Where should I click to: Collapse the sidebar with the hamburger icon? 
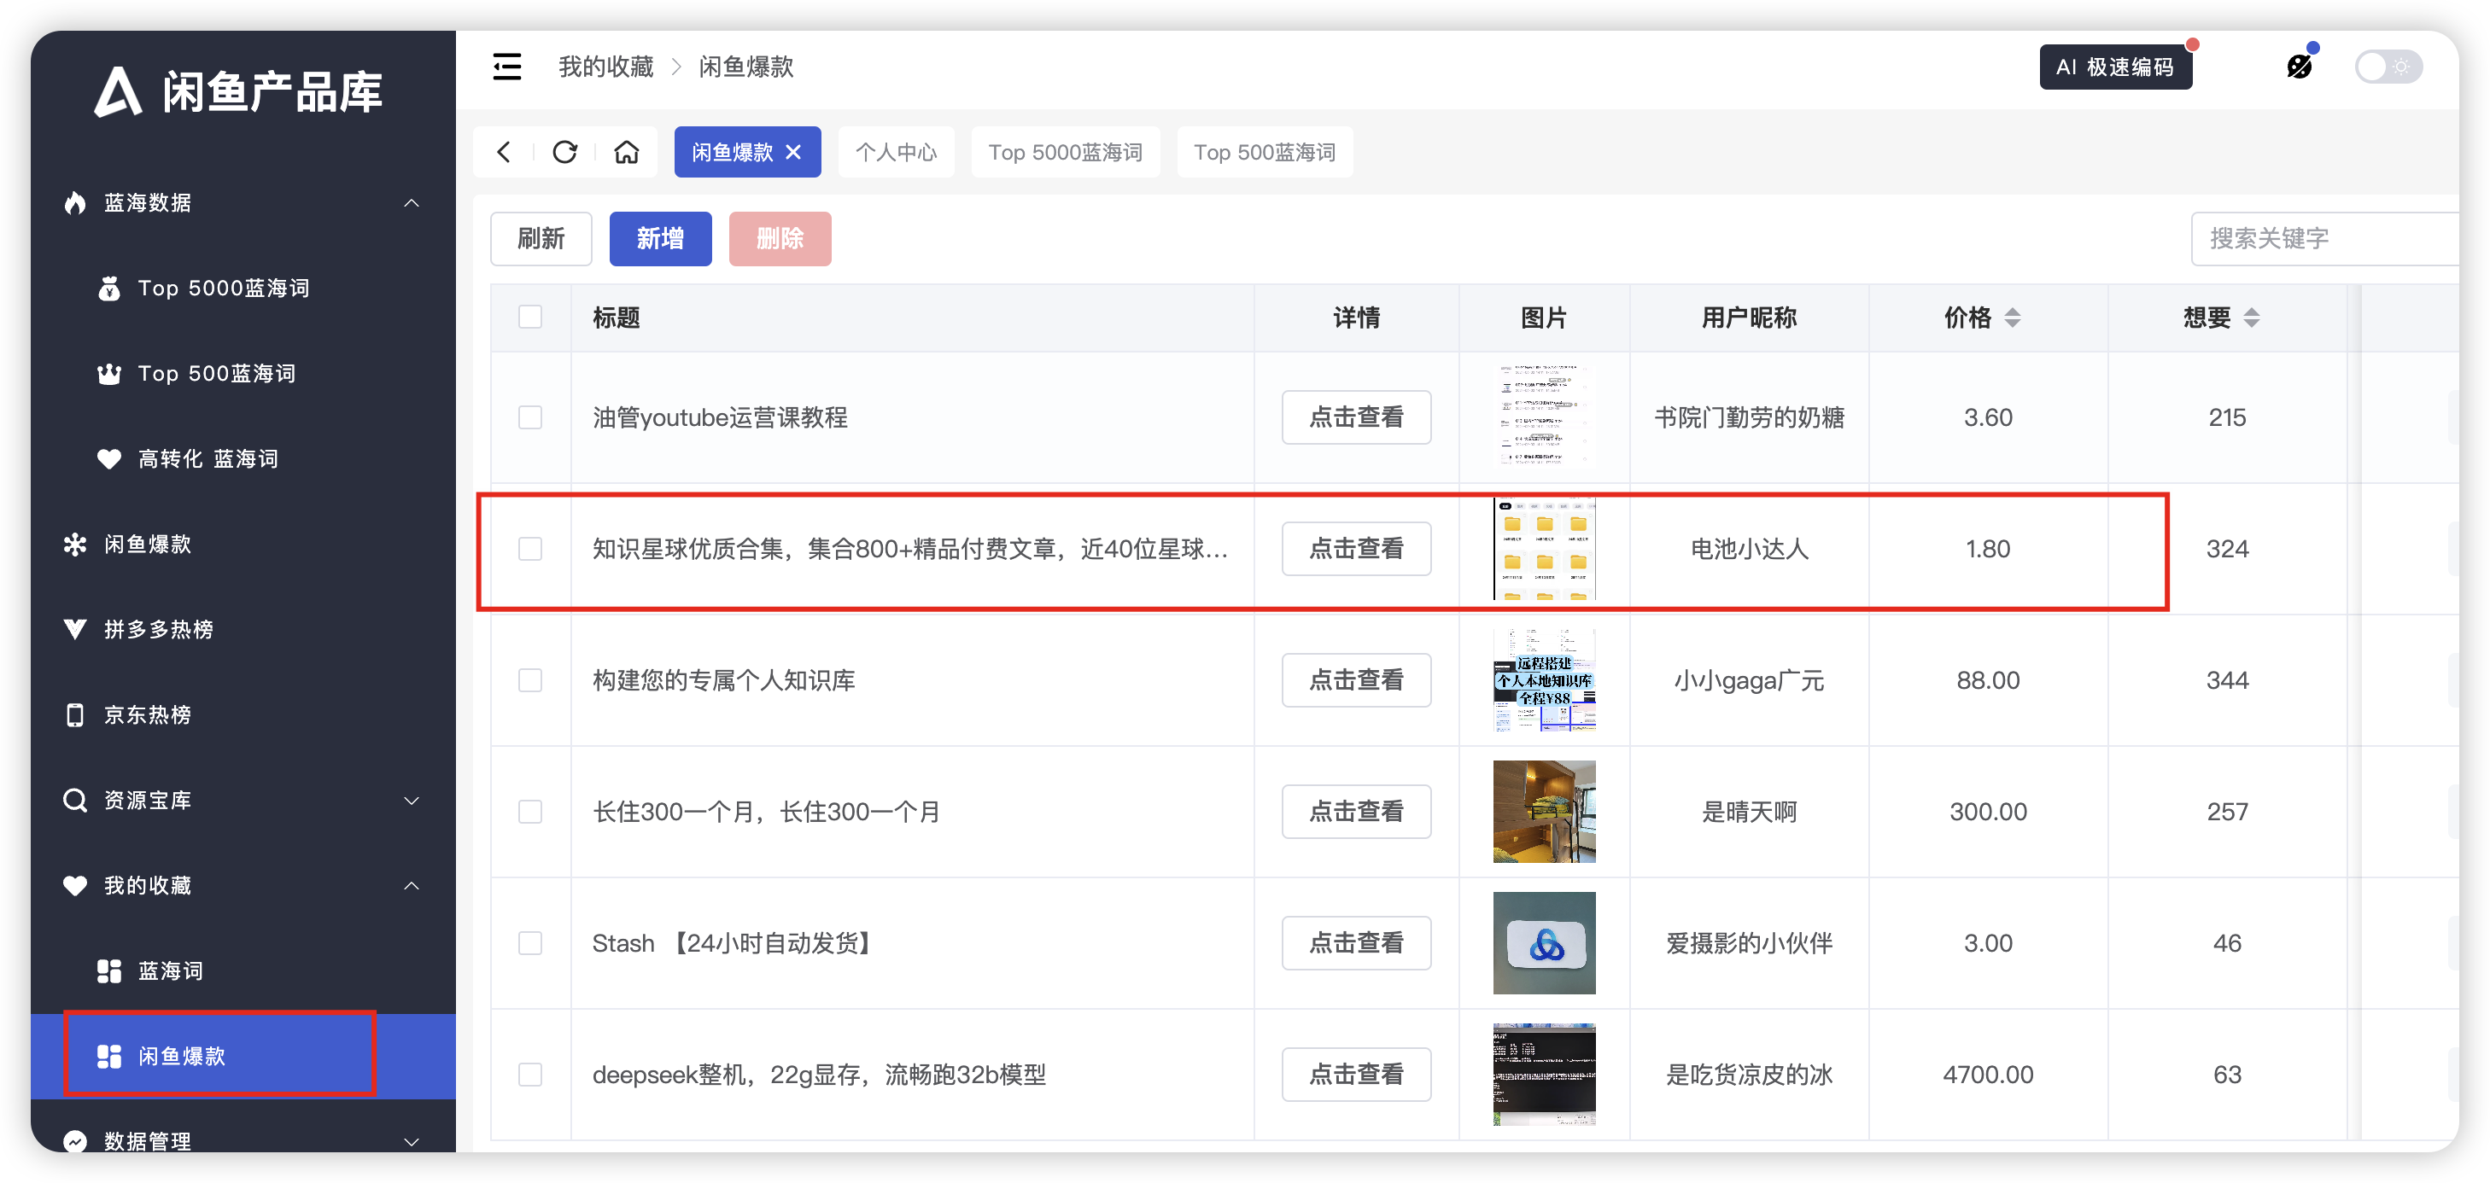point(506,67)
